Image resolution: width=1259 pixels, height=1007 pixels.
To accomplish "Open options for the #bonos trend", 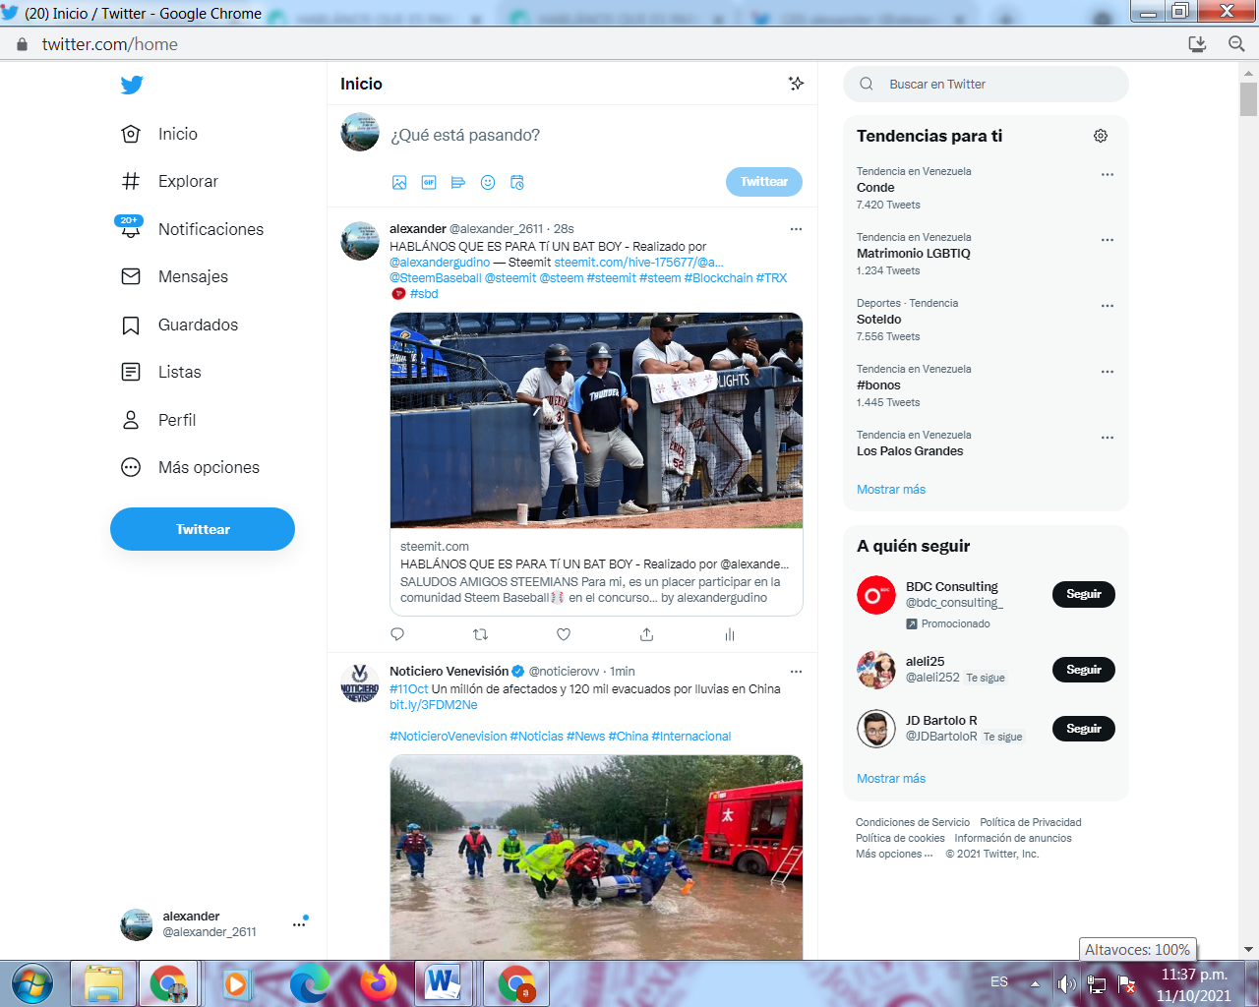I will click(x=1108, y=372).
